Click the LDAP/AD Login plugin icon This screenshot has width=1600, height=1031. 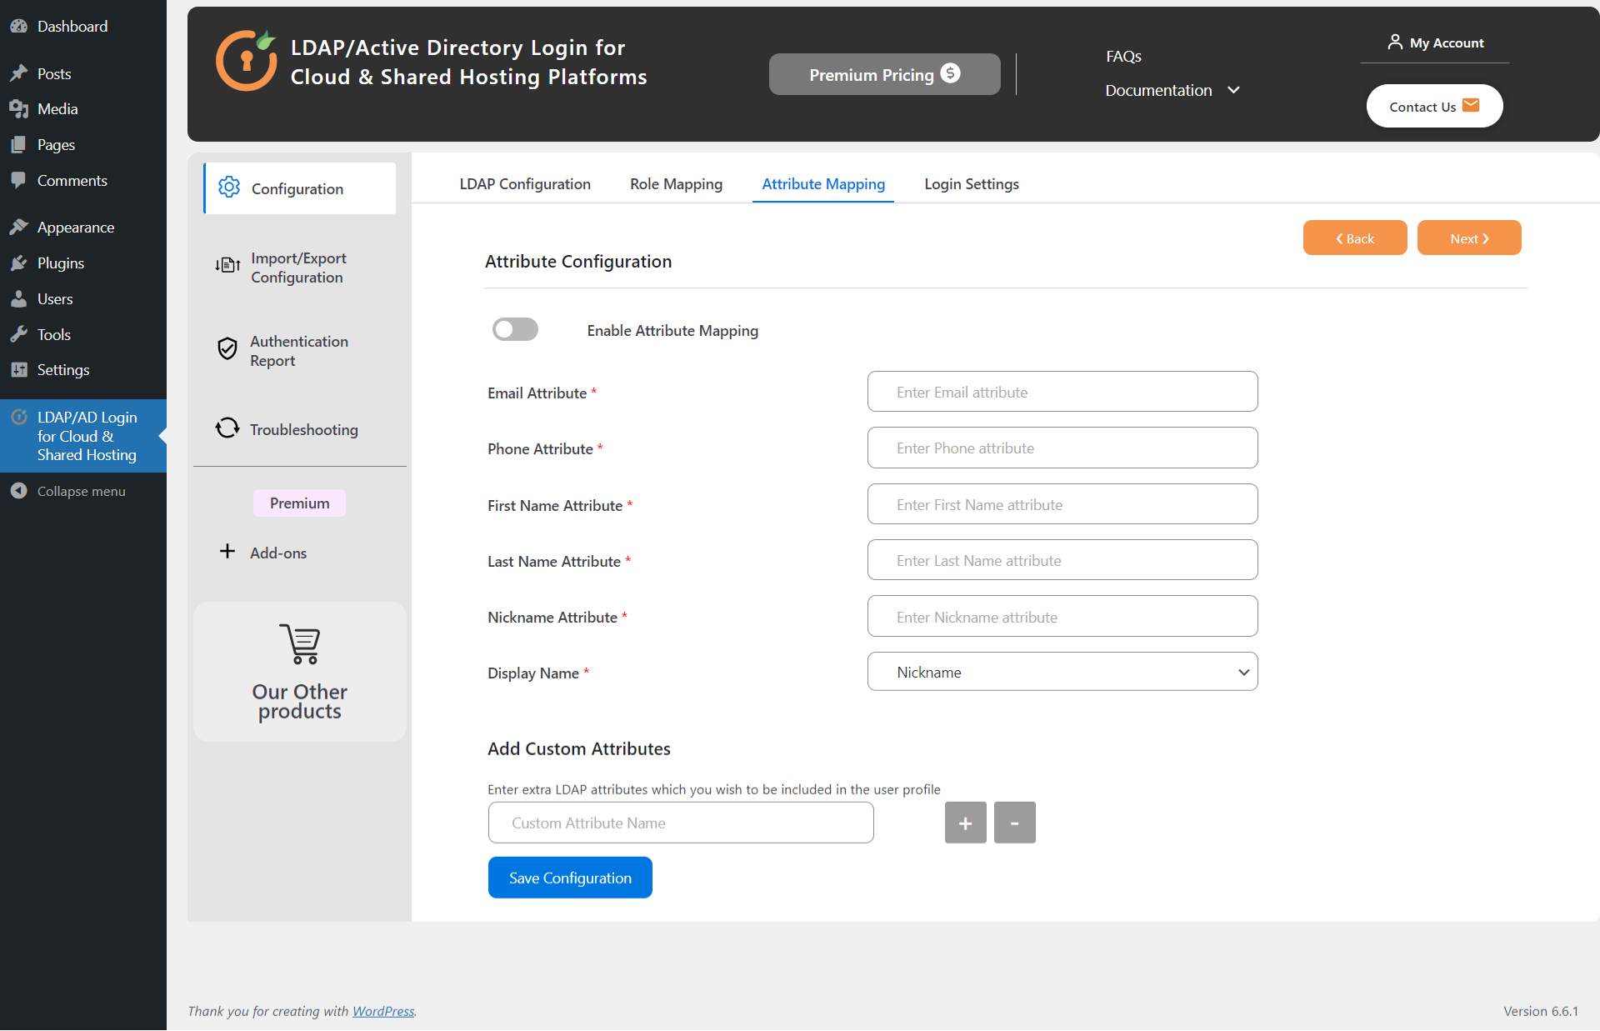coord(18,417)
